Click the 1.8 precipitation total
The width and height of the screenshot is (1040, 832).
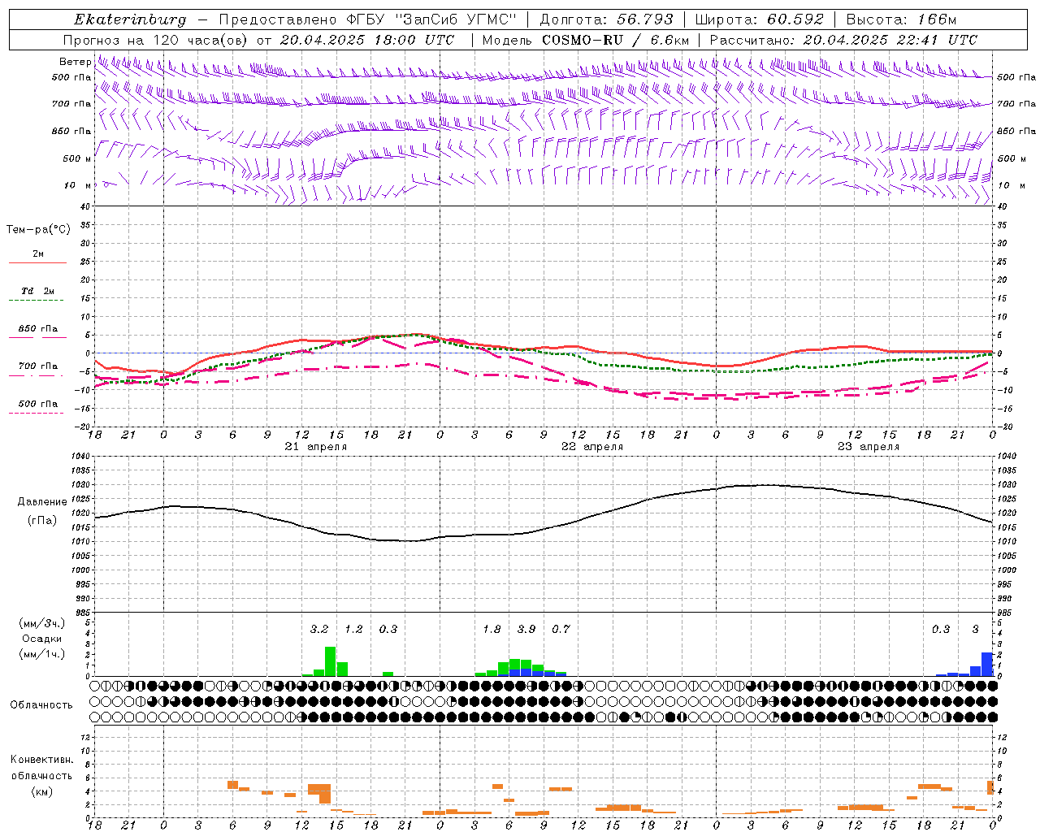point(492,629)
